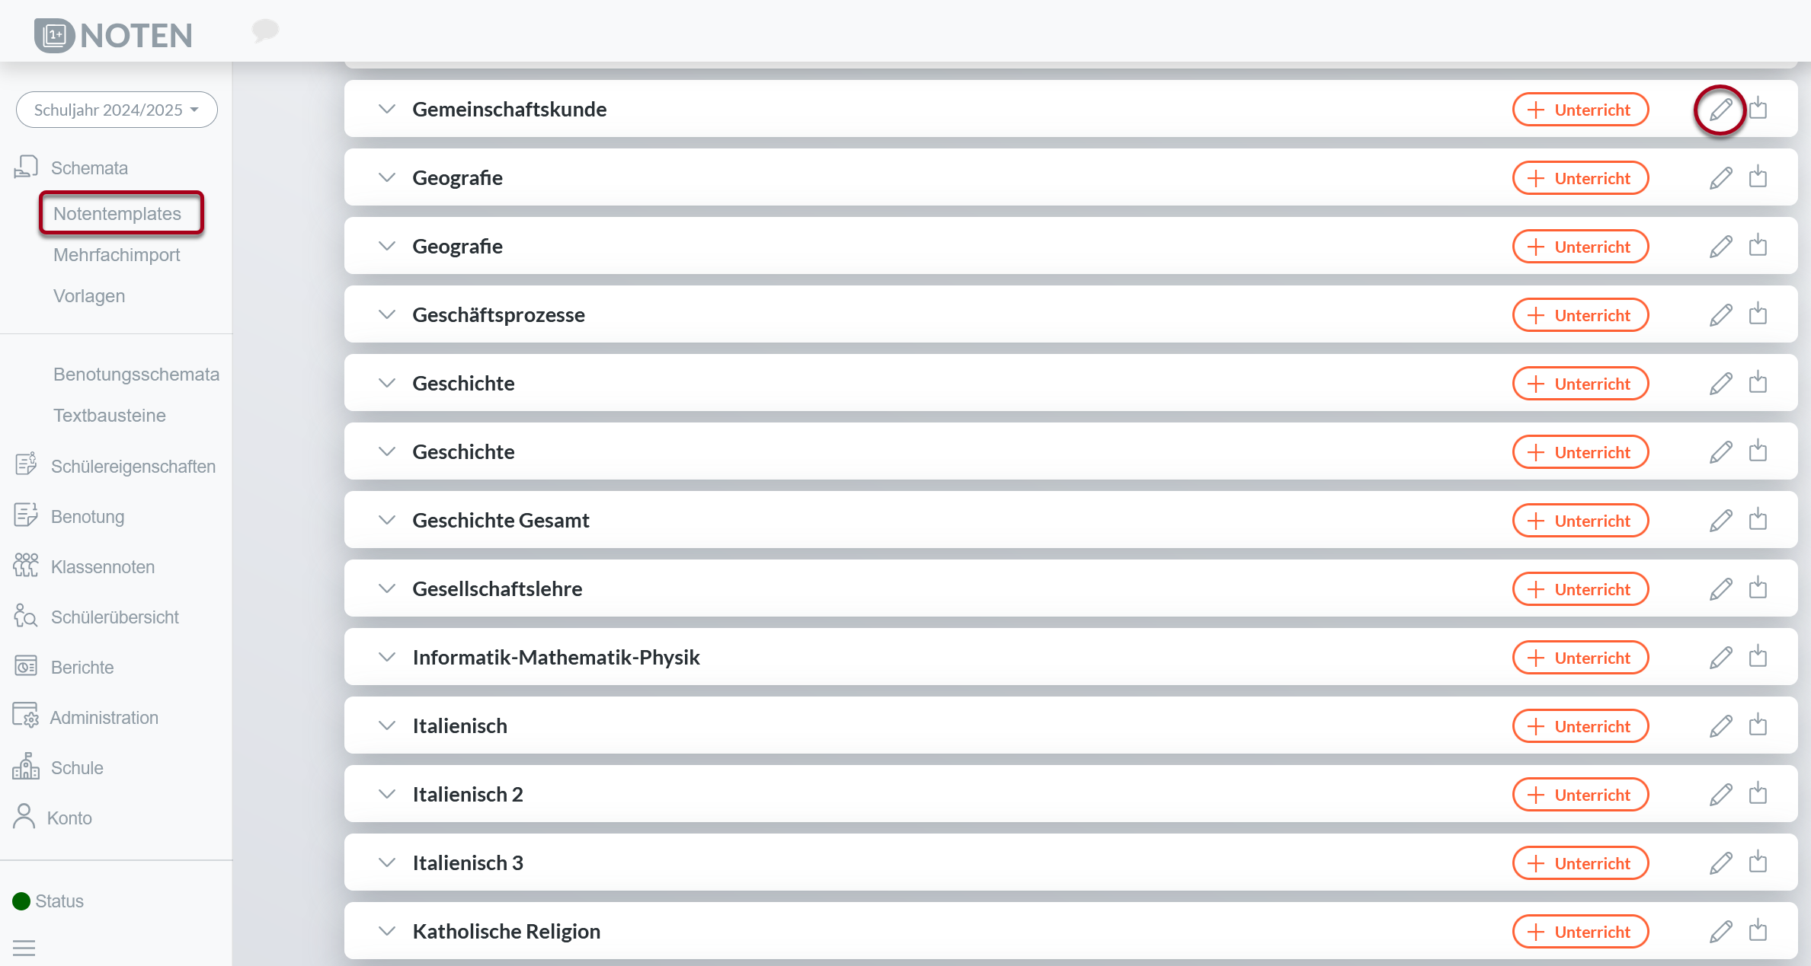Expand the Gesellschaftslehre row
Image resolution: width=1811 pixels, height=966 pixels.
(387, 588)
